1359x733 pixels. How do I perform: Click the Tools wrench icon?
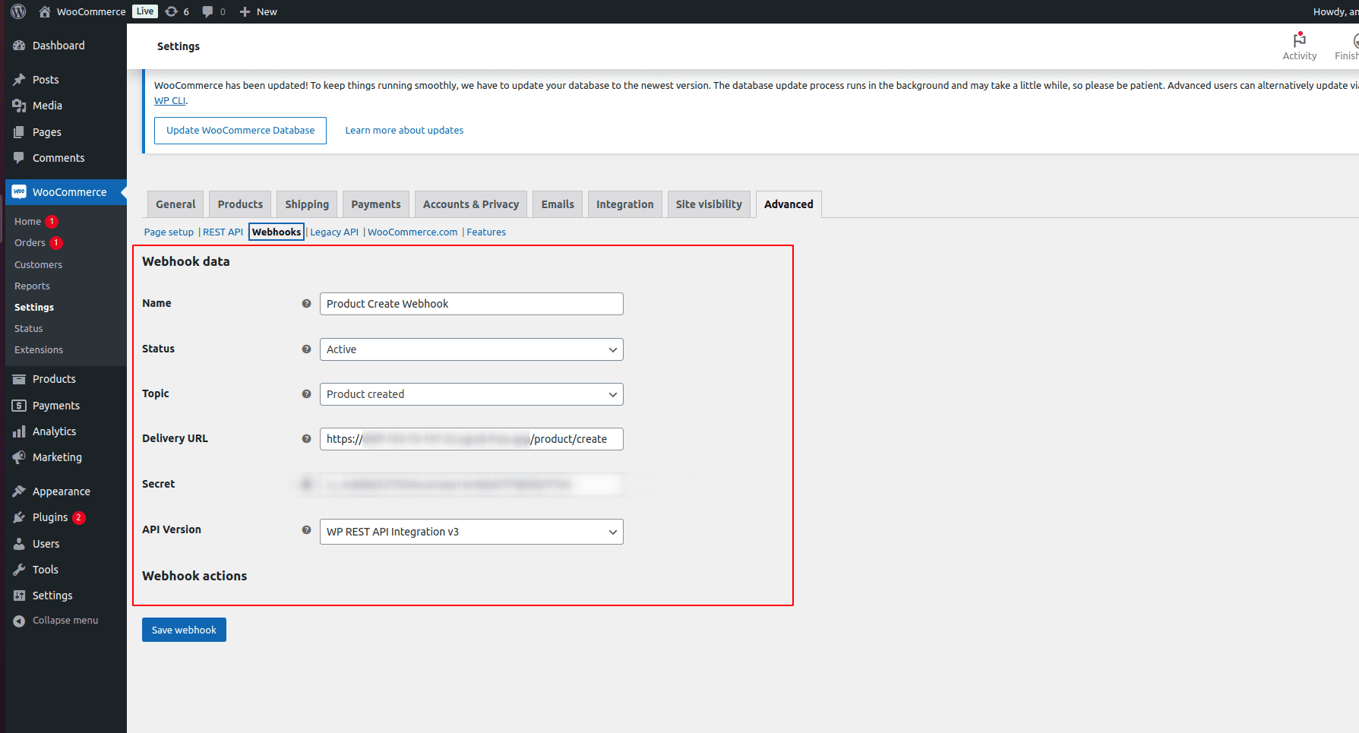[19, 570]
